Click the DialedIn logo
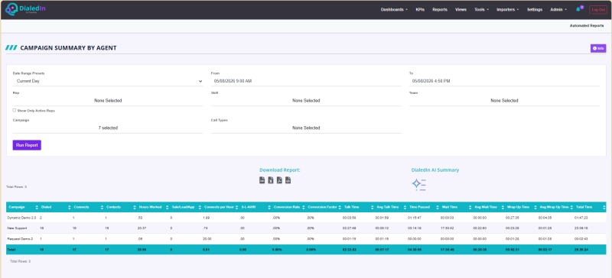Screen dimensions: 612x278 (x=26, y=9)
